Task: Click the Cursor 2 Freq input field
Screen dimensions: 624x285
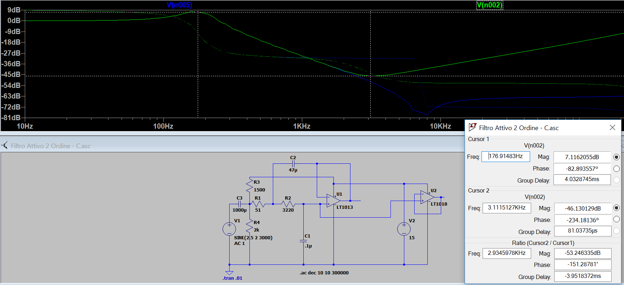Action: coord(506,208)
